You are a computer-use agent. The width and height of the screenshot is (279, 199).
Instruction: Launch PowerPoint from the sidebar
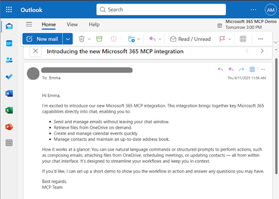[9, 127]
